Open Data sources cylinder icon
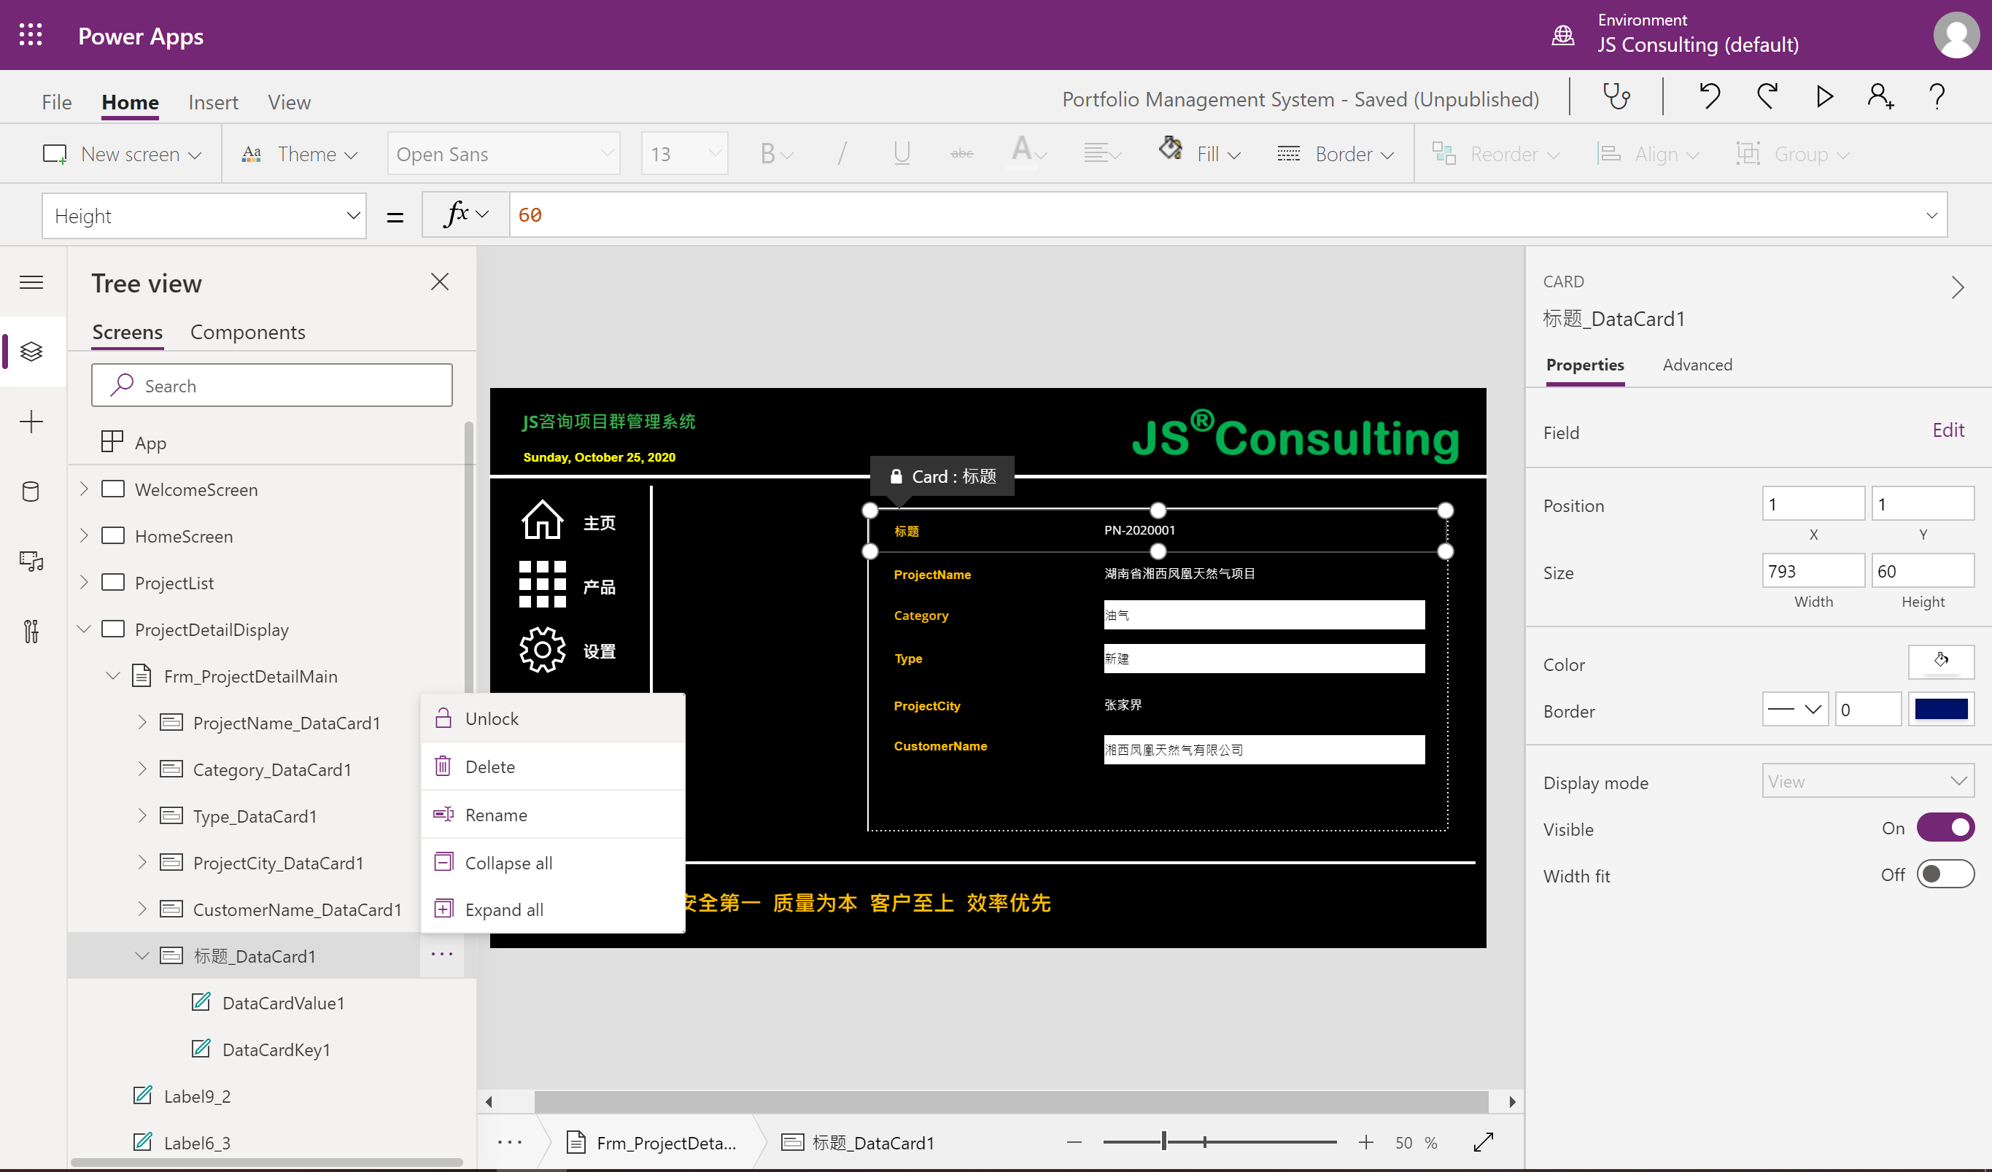 [x=31, y=492]
